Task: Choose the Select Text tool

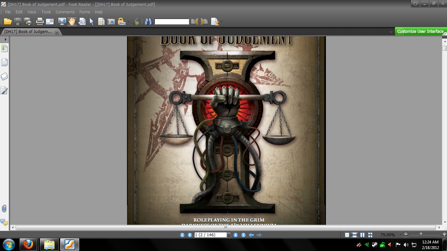Action: [x=101, y=22]
